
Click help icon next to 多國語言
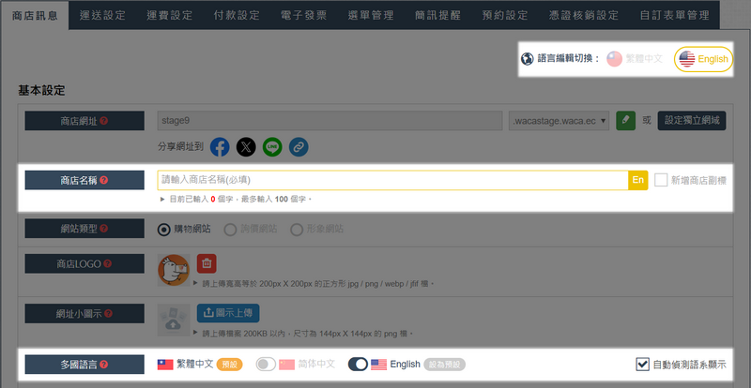click(x=104, y=365)
